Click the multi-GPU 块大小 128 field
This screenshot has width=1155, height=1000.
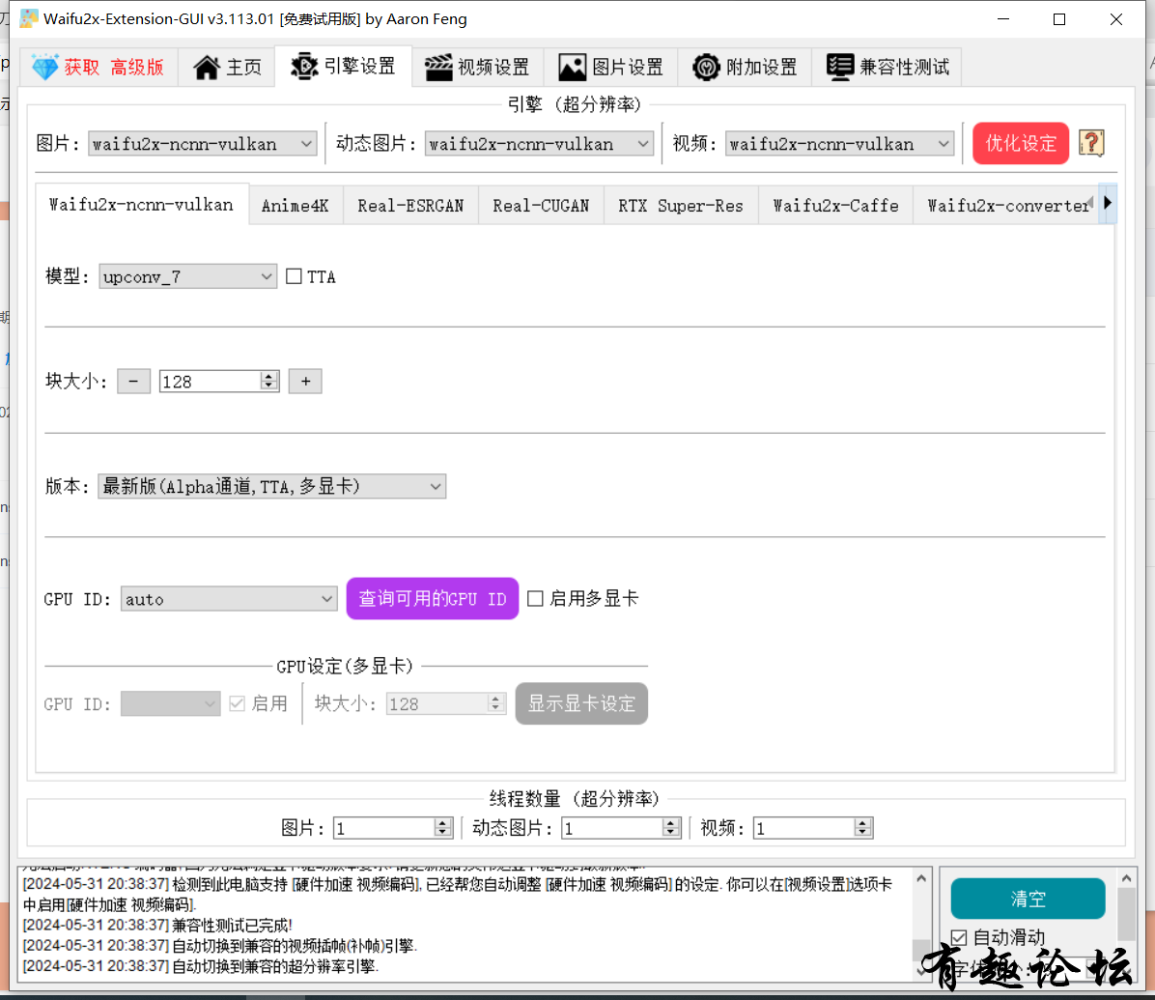coord(437,703)
